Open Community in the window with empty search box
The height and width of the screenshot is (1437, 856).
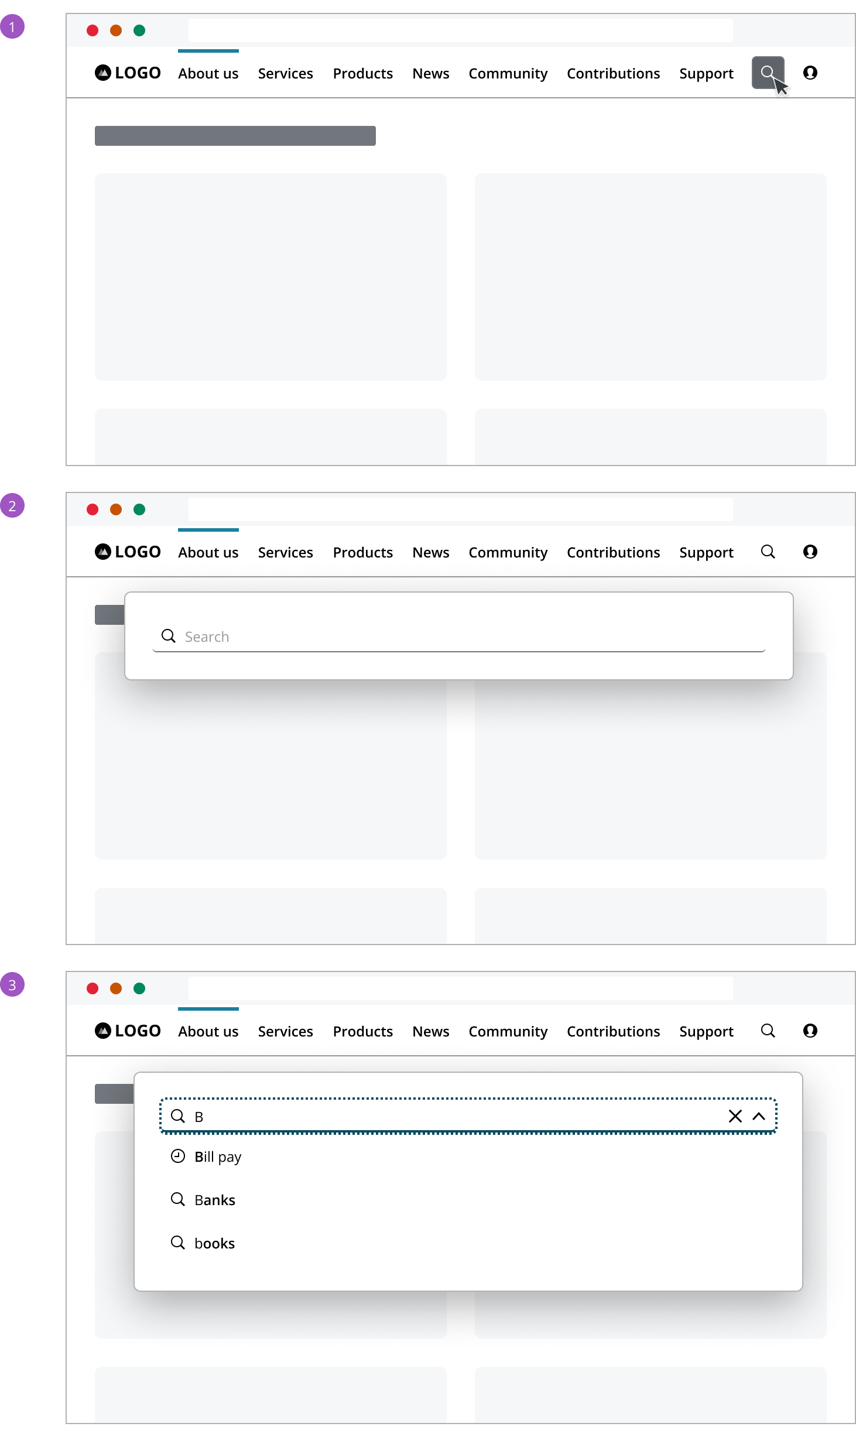pos(508,552)
